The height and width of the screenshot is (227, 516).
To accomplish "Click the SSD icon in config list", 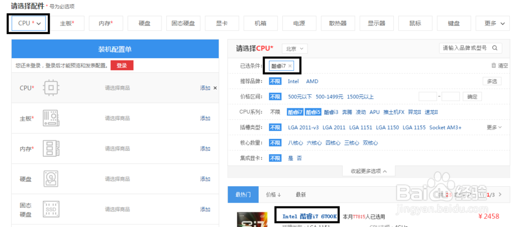I will click(x=51, y=209).
